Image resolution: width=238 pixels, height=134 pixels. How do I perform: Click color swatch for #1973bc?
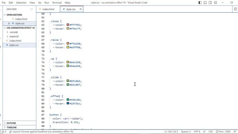point(68,103)
